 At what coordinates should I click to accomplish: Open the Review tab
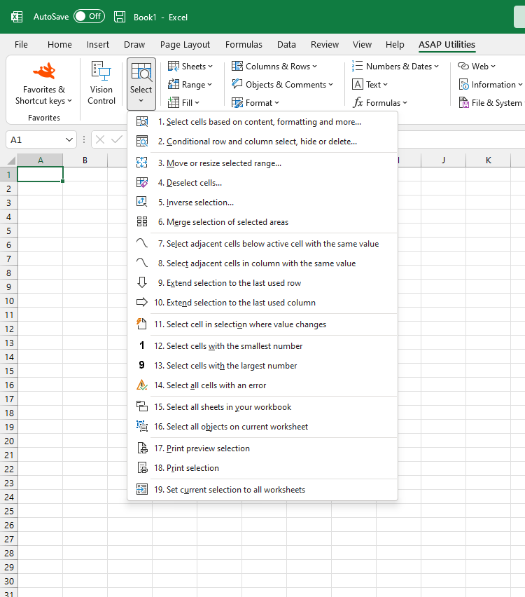pos(325,45)
